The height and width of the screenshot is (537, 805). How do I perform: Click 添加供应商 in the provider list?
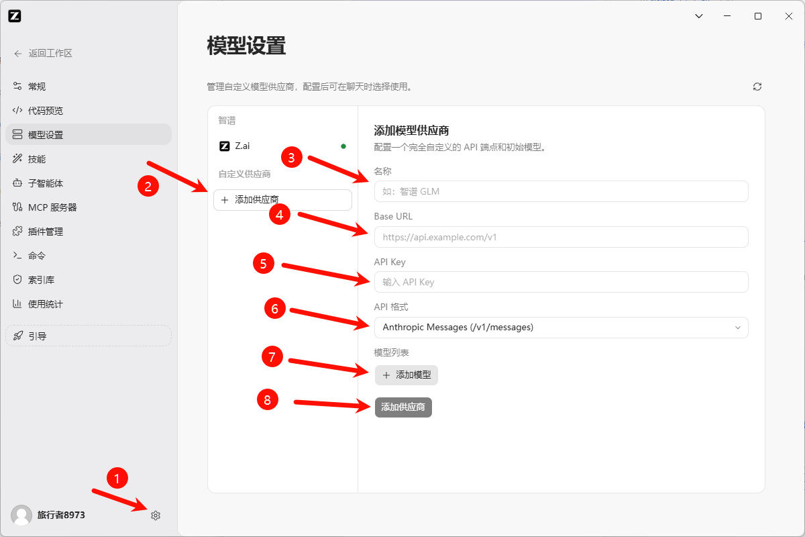[x=282, y=200]
